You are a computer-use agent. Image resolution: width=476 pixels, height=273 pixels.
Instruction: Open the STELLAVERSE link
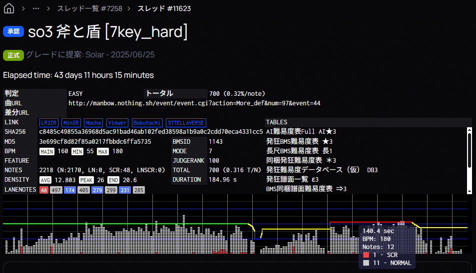(186, 123)
